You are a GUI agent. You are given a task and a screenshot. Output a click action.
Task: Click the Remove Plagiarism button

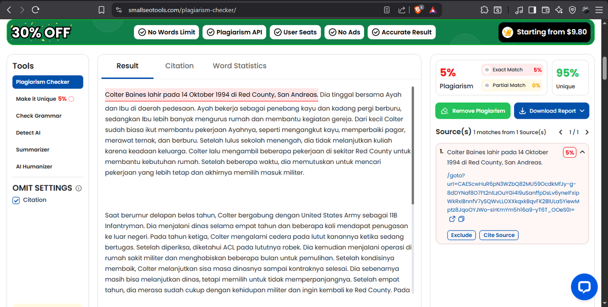coord(473,111)
